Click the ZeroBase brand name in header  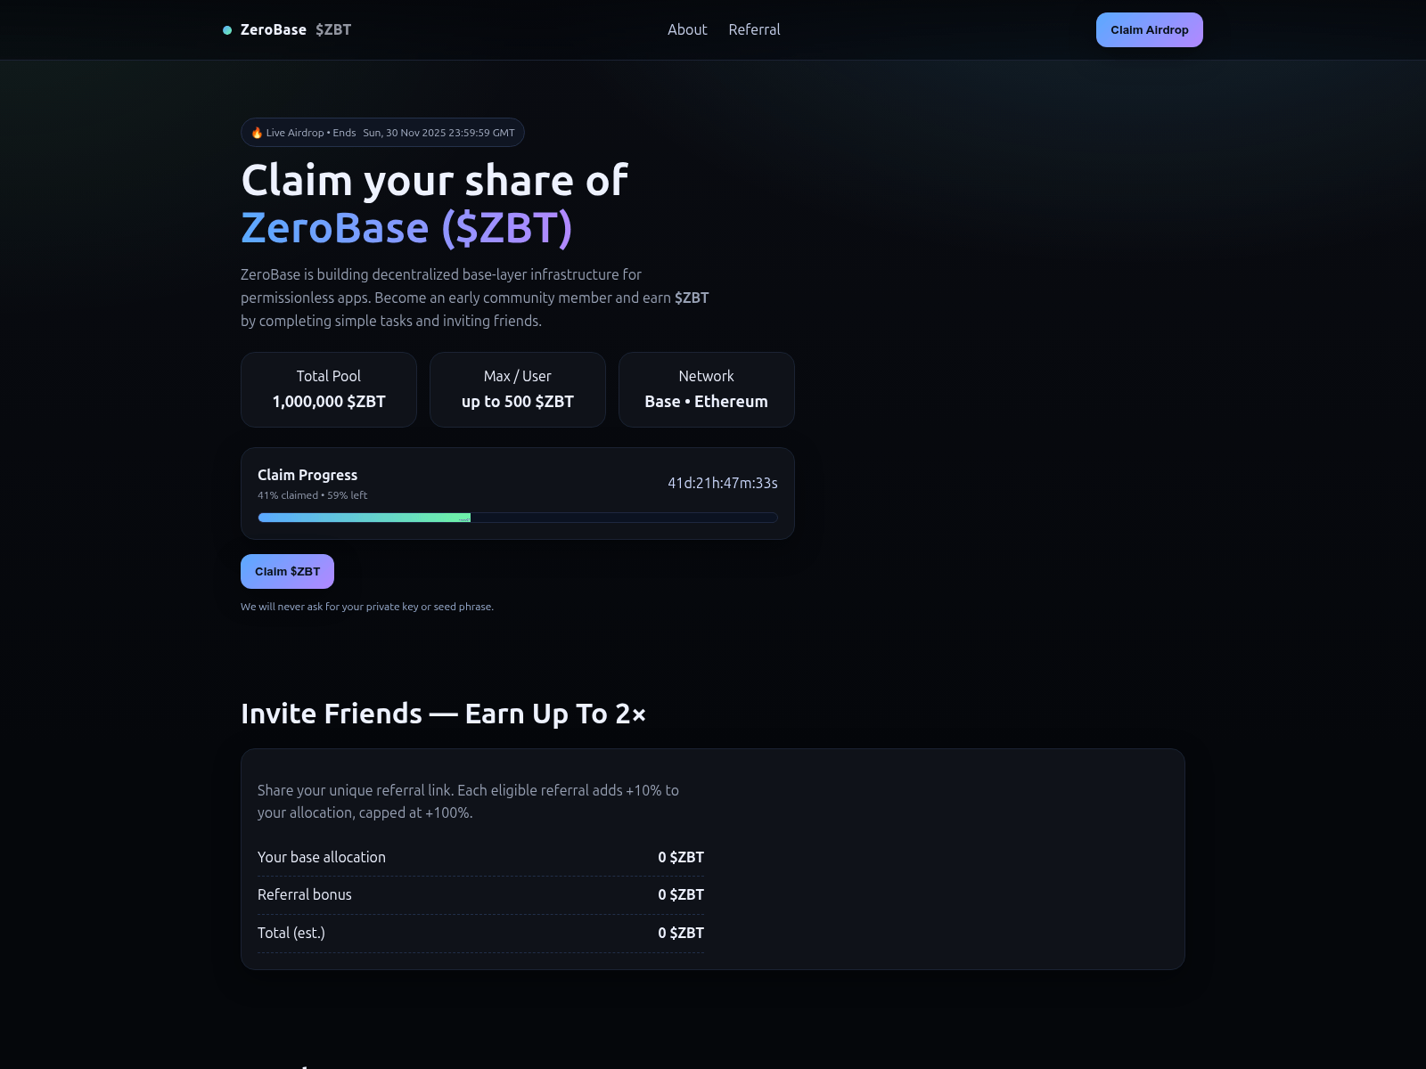[x=274, y=29]
